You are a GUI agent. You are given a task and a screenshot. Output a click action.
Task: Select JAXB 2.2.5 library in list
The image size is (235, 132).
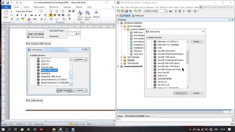click(x=162, y=76)
